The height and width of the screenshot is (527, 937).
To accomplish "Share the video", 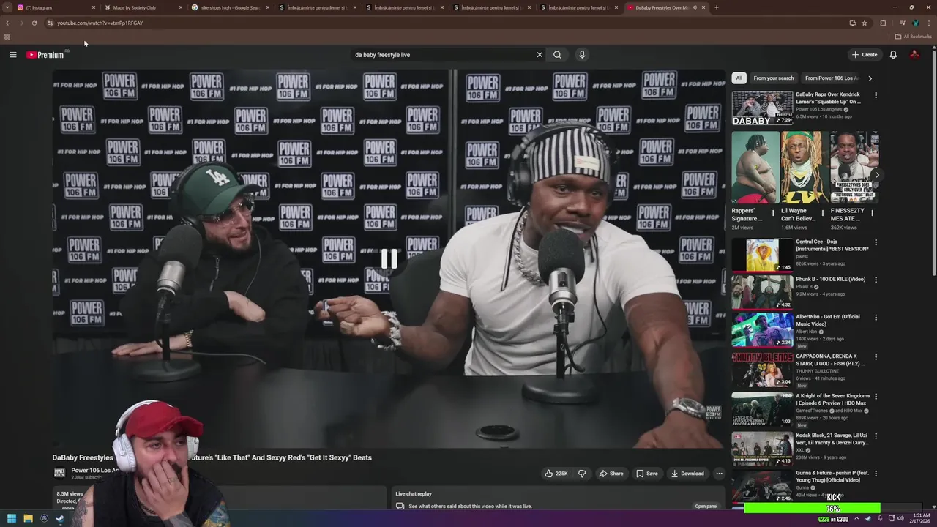I will pos(611,474).
